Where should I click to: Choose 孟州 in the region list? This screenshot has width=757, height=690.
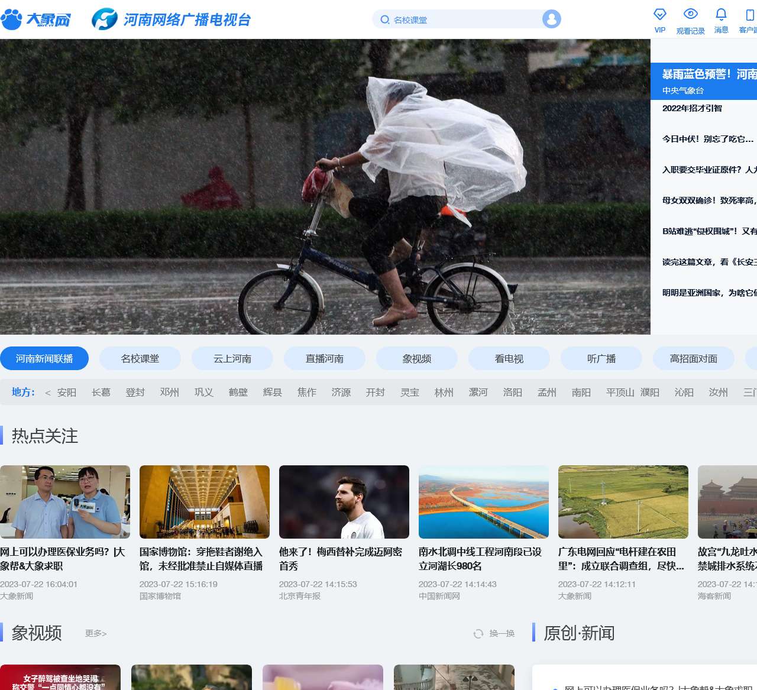pos(547,393)
